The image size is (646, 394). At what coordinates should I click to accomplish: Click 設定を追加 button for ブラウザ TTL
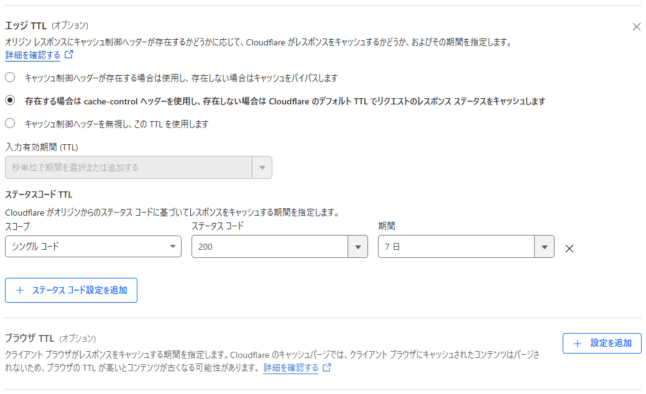[602, 343]
